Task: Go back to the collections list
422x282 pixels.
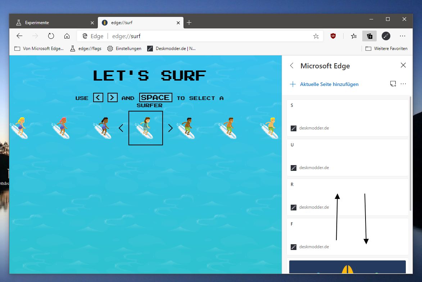Action: [292, 66]
